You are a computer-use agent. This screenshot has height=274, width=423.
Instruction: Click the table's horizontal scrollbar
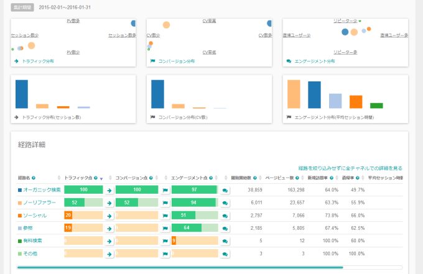(180, 268)
